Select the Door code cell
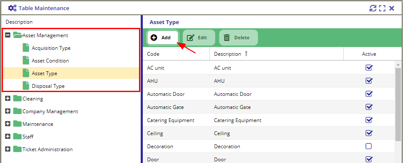 coord(176,158)
